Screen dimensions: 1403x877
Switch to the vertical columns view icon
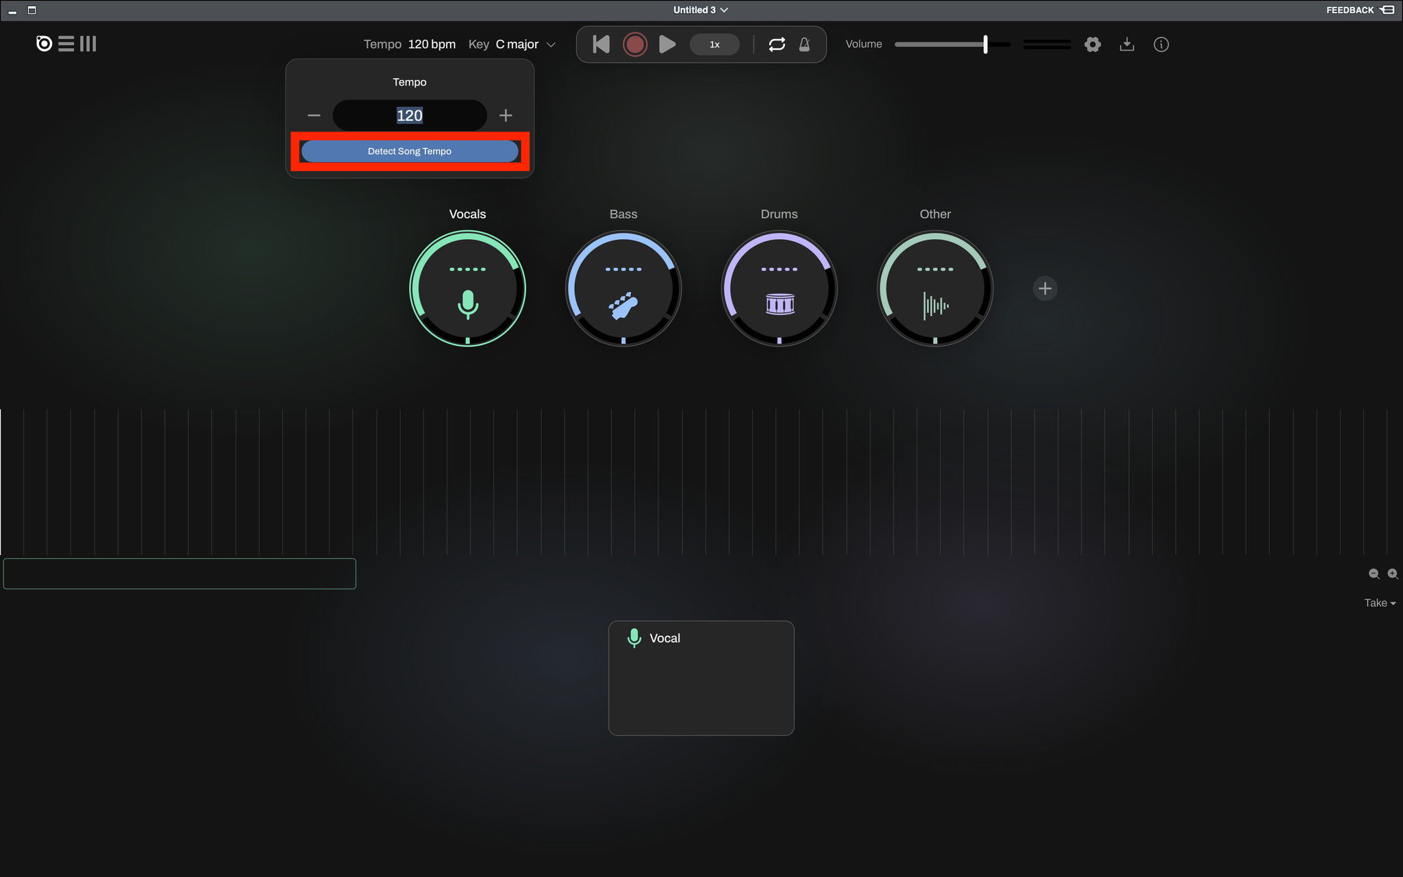pos(88,44)
